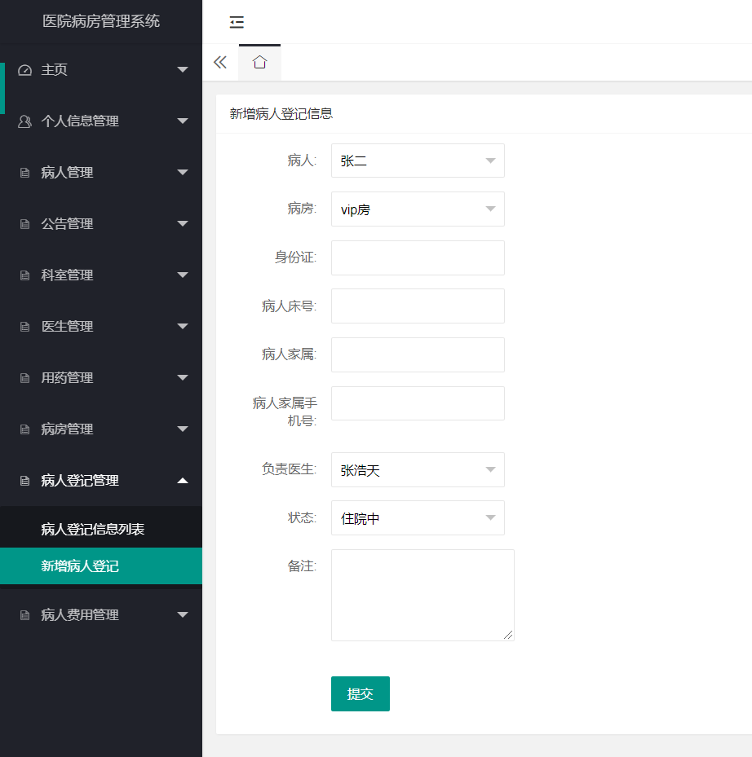Screen dimensions: 752x757
Task: Focus the 身份证 input field
Action: (418, 257)
